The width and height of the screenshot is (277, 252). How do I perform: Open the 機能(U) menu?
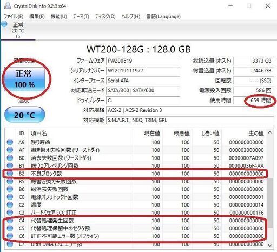pyautogui.click(x=59, y=16)
